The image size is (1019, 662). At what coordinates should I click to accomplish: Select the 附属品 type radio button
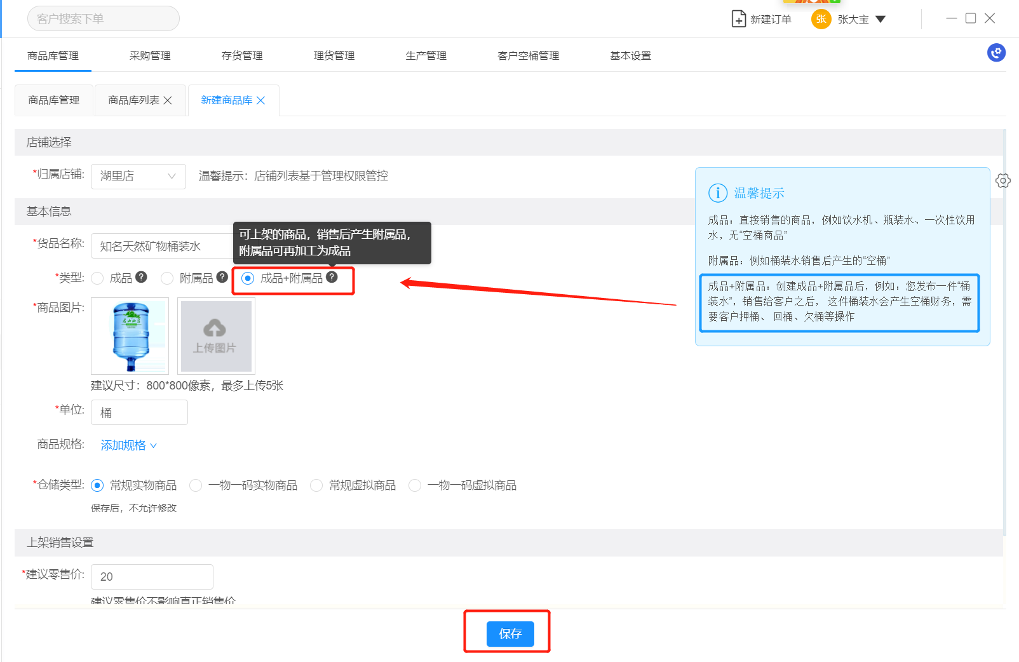[x=167, y=278]
